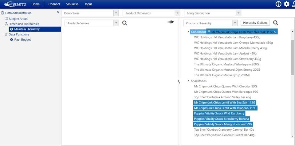Select Pappies Vitality Snack Wild Raspberry

pyautogui.click(x=219, y=113)
